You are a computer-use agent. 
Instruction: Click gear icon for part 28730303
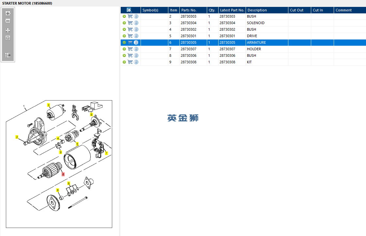coord(124,16)
